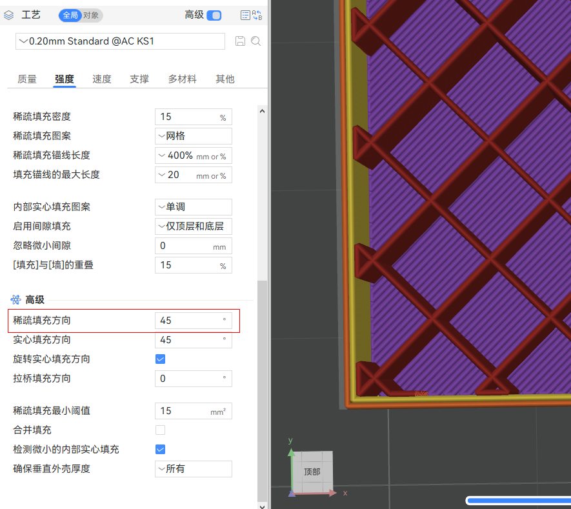Click the 稀疏填充方向 label
The image size is (571, 509).
pos(42,321)
